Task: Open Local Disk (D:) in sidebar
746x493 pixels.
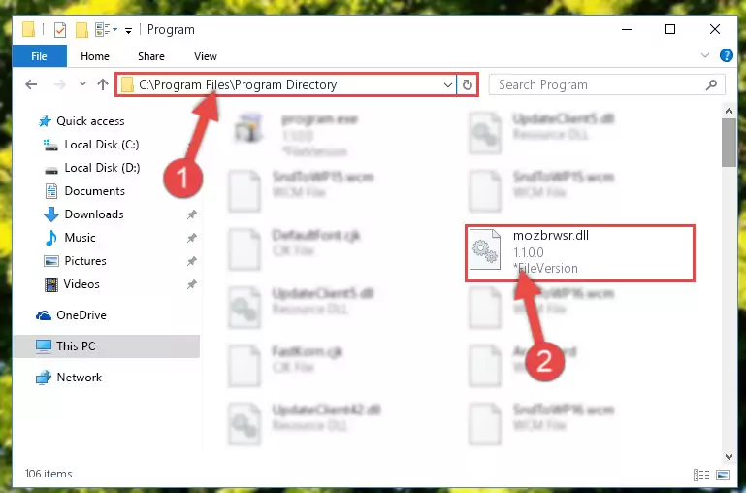Action: click(x=102, y=168)
